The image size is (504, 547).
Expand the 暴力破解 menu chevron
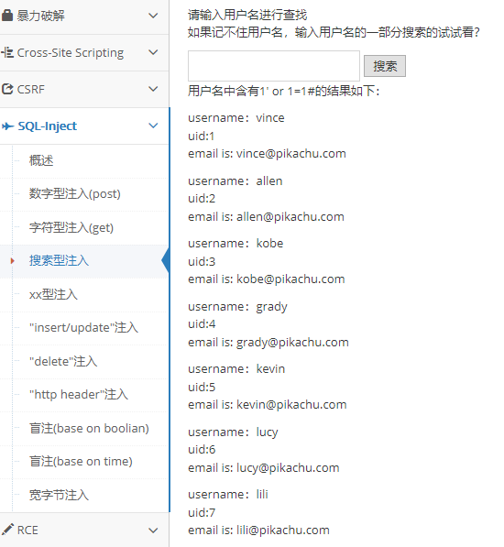pyautogui.click(x=153, y=16)
